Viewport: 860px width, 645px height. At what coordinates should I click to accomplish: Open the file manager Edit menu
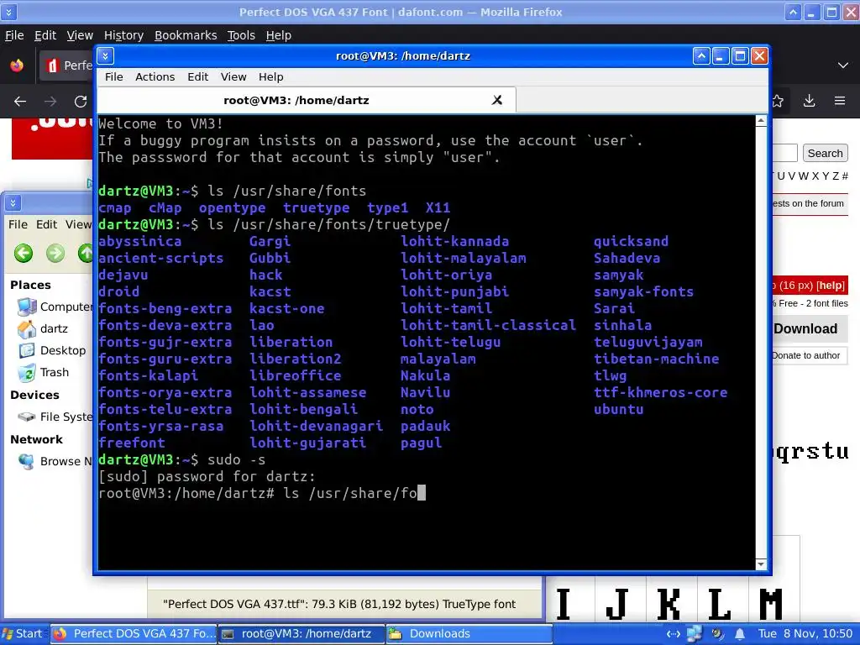tap(47, 224)
